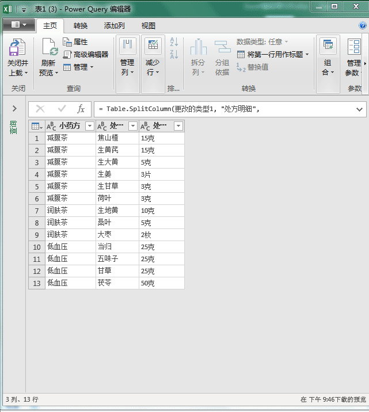This screenshot has height=412, width=369.
Task: Open filter dropdown for second 处… column
Action: point(133,126)
